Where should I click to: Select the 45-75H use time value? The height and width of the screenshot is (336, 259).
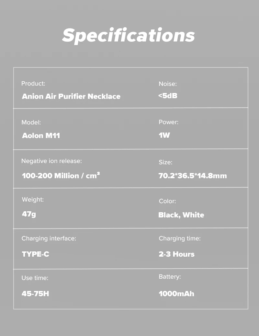pos(35,293)
